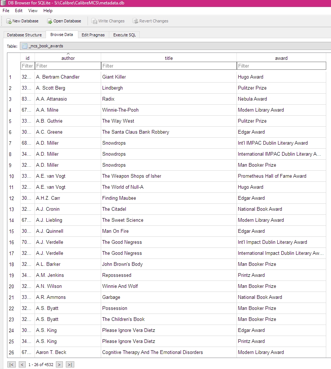This screenshot has height=369, width=331.
Task: Click the DB Browser app icon in title bar
Action: click(4, 3)
